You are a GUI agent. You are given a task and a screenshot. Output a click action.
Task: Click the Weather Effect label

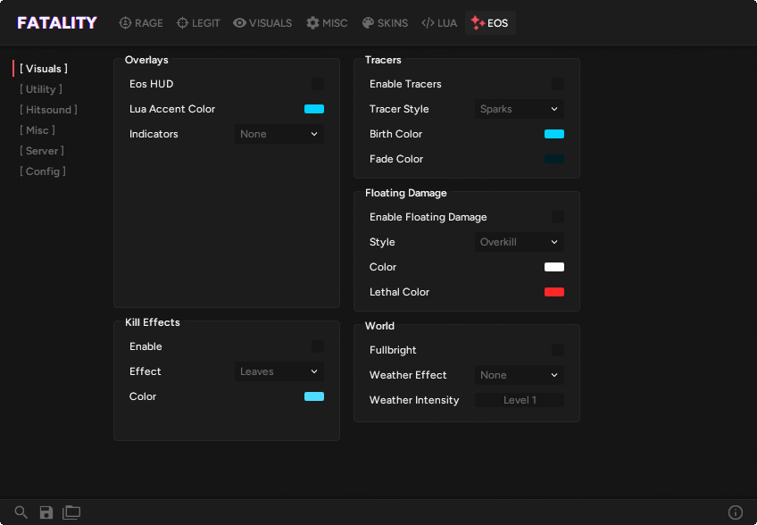click(407, 375)
